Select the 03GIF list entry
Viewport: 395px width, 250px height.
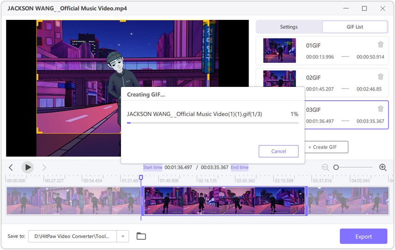346,115
